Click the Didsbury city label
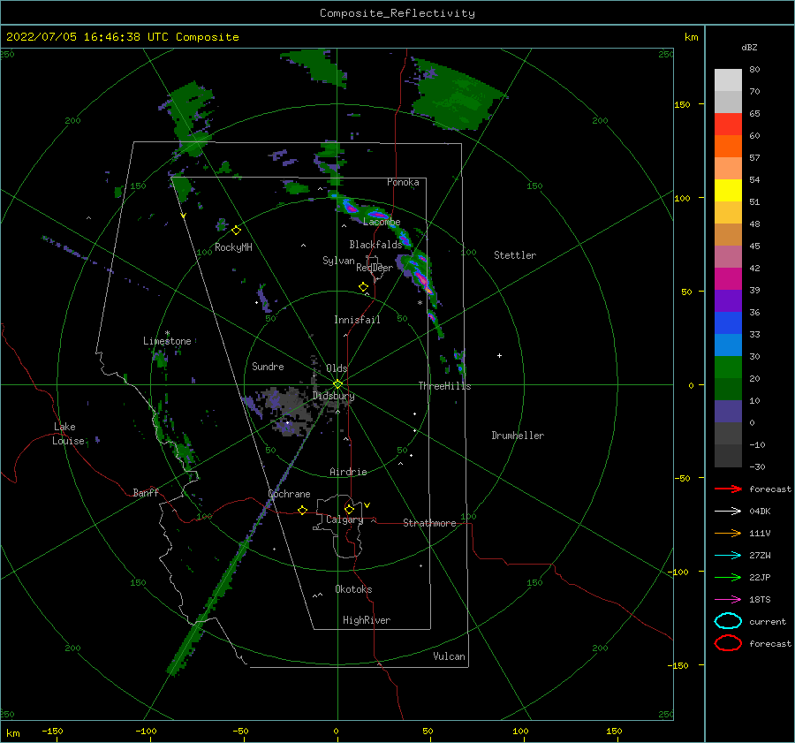This screenshot has width=795, height=743. coord(334,396)
